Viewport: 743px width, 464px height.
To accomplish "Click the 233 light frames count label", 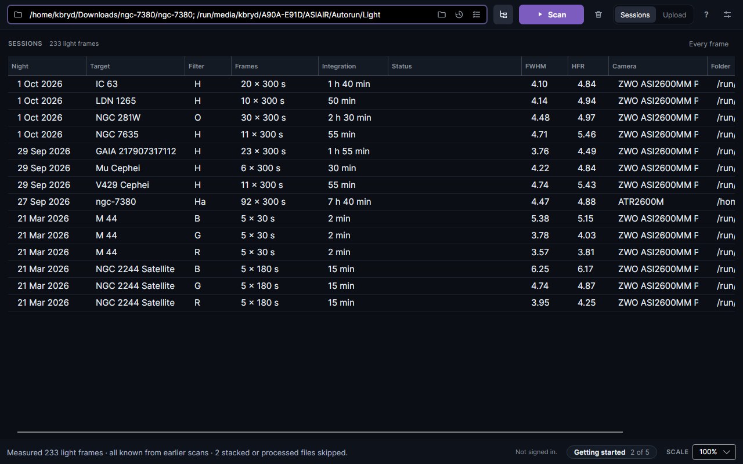I will pos(74,44).
